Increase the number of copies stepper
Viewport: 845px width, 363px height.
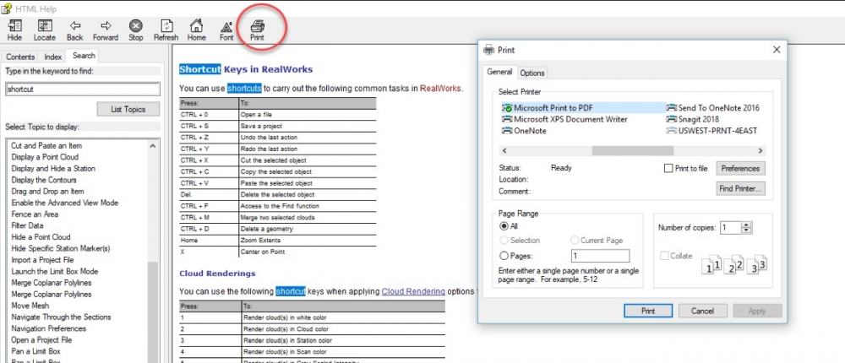(x=746, y=224)
